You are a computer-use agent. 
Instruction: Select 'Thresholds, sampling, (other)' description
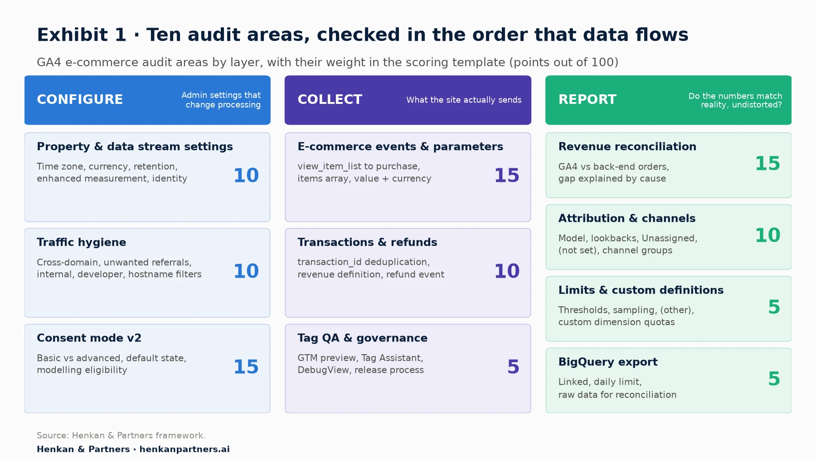[x=626, y=316]
